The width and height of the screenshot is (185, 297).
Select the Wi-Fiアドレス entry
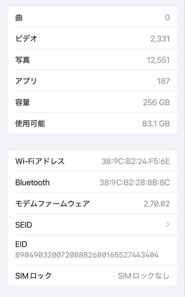pyautogui.click(x=92, y=161)
